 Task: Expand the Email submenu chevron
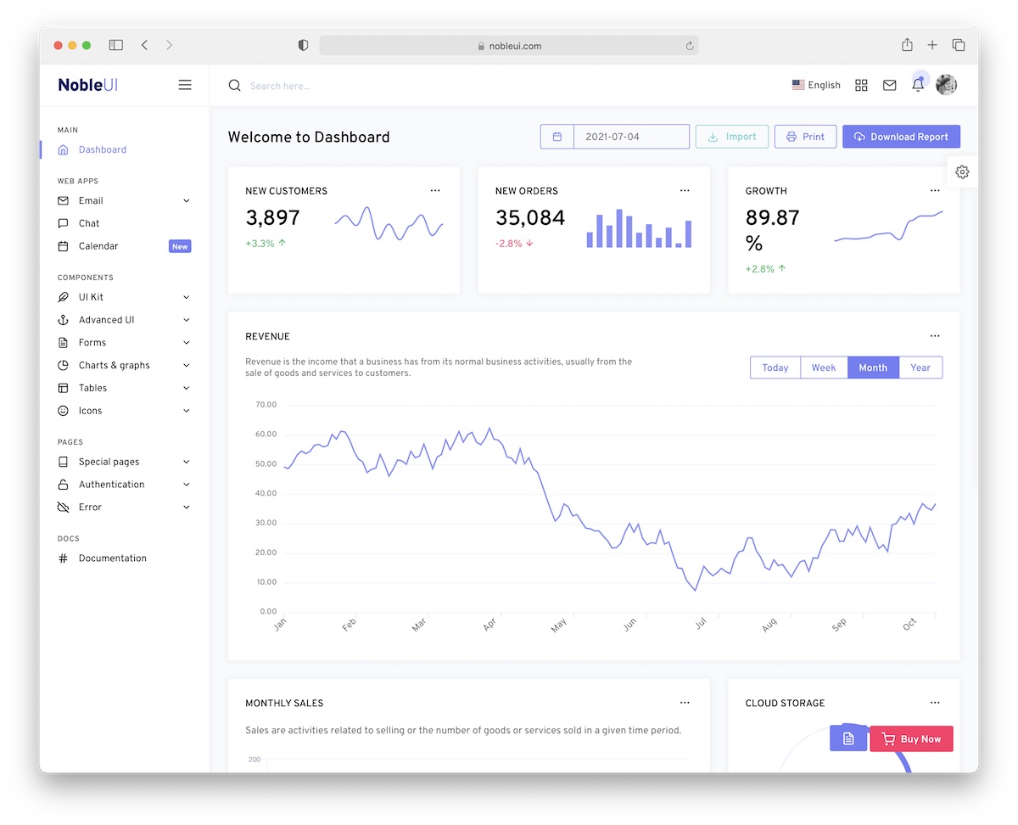187,201
